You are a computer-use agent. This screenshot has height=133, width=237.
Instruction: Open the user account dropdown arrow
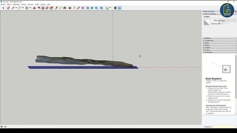(x=110, y=8)
